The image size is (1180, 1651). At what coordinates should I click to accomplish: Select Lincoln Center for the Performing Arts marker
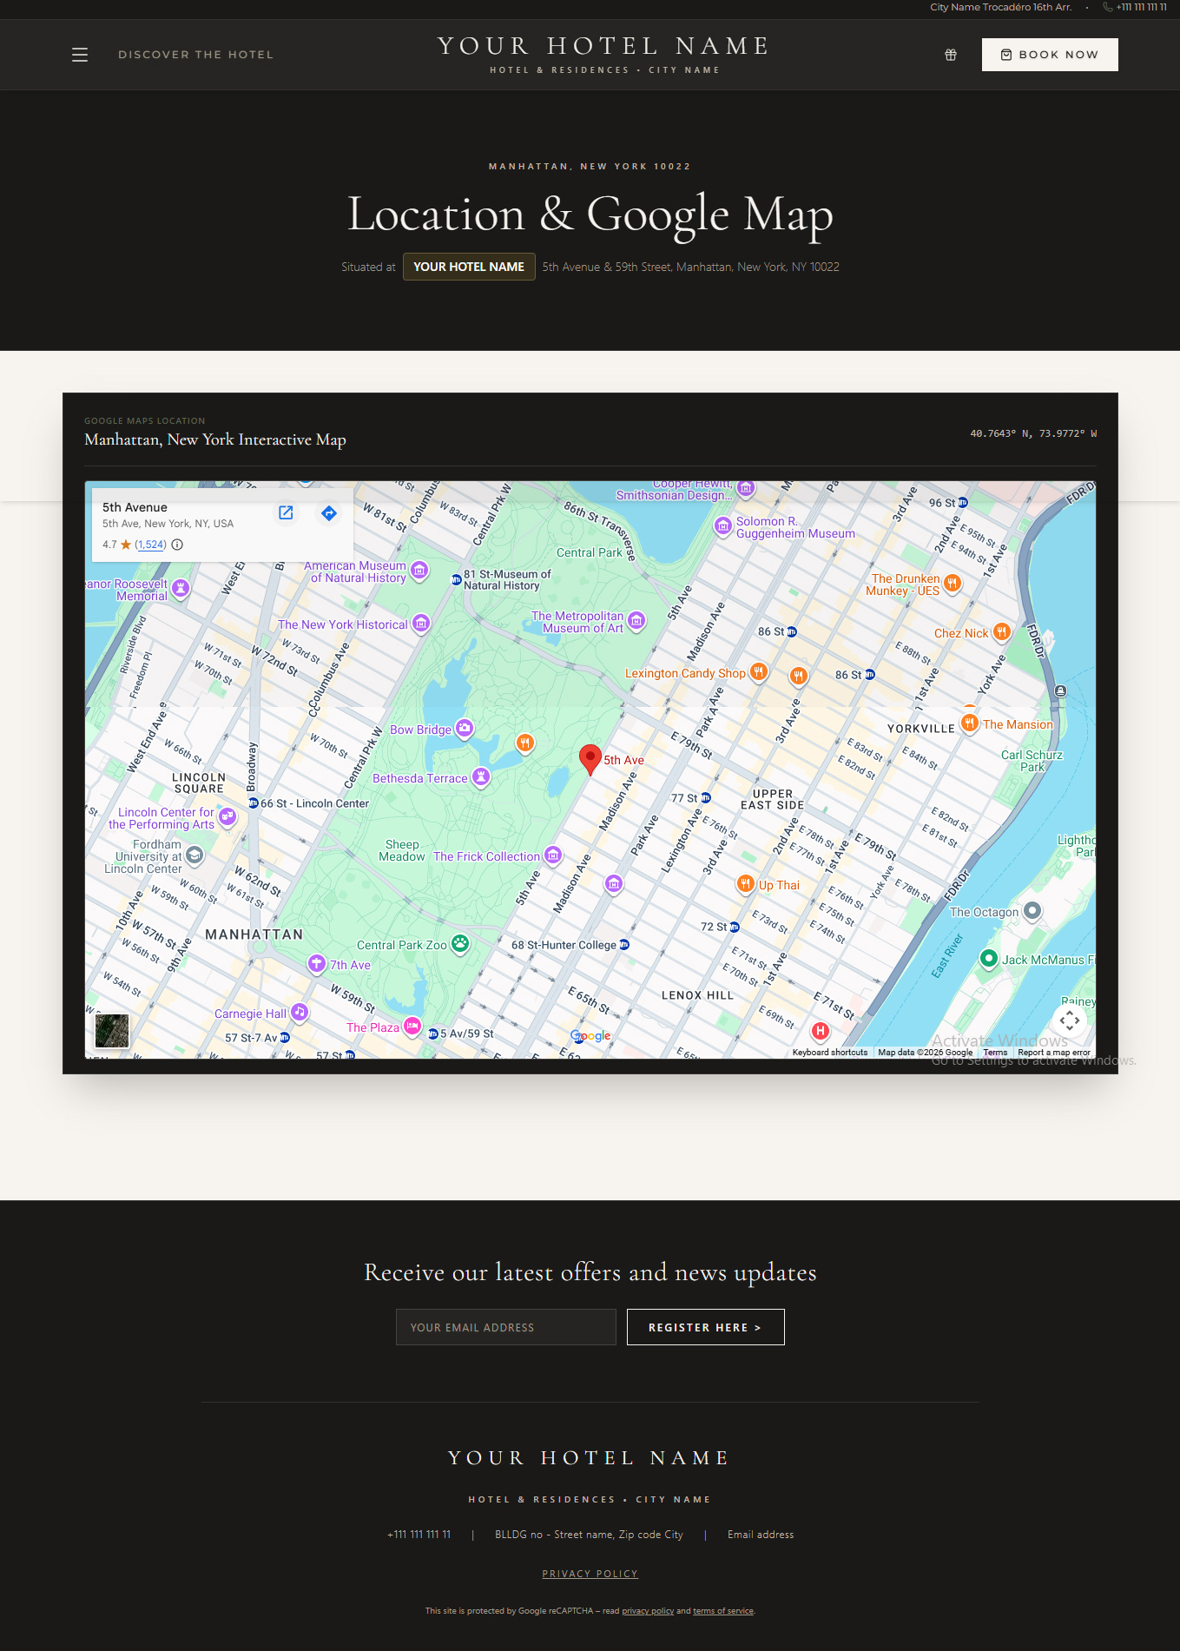227,816
